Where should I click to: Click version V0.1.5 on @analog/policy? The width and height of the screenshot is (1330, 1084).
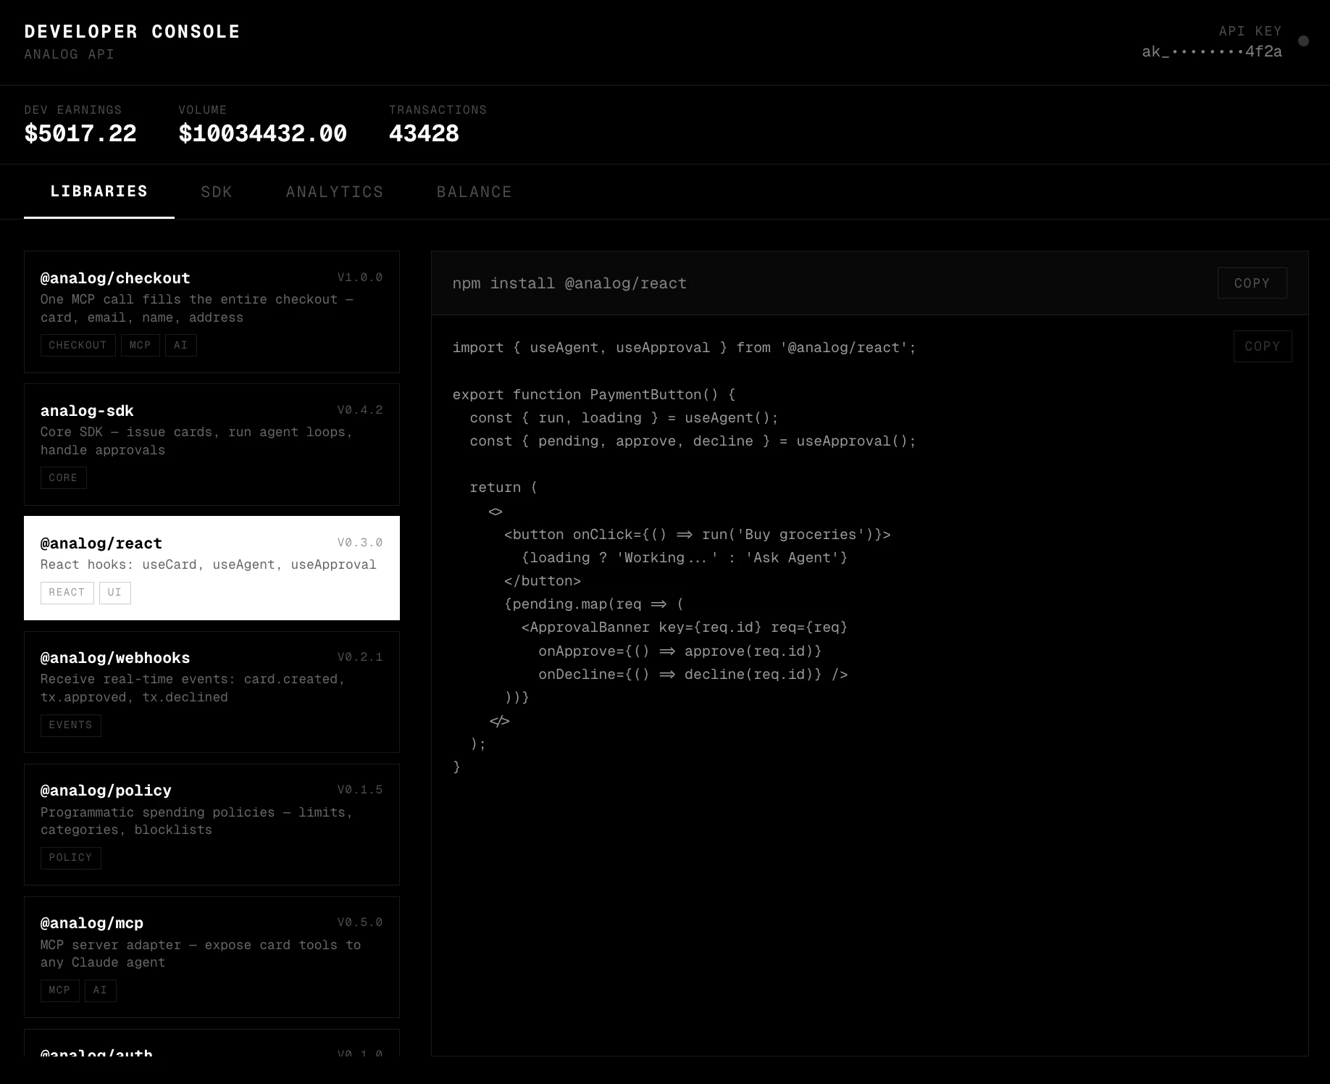(x=360, y=790)
